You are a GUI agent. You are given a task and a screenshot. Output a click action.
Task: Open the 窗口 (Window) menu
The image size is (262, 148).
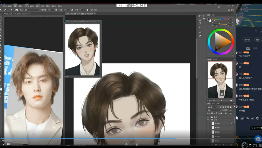click(x=54, y=6)
